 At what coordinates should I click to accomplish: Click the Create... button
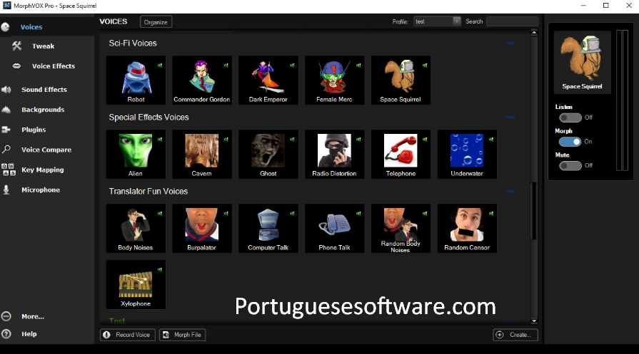[x=515, y=335]
